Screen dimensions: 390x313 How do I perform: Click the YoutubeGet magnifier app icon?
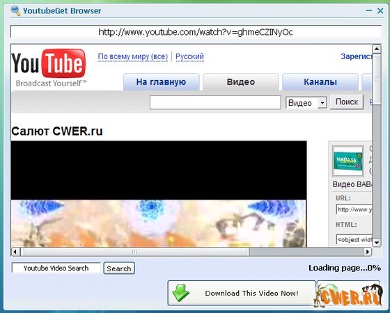[15, 10]
